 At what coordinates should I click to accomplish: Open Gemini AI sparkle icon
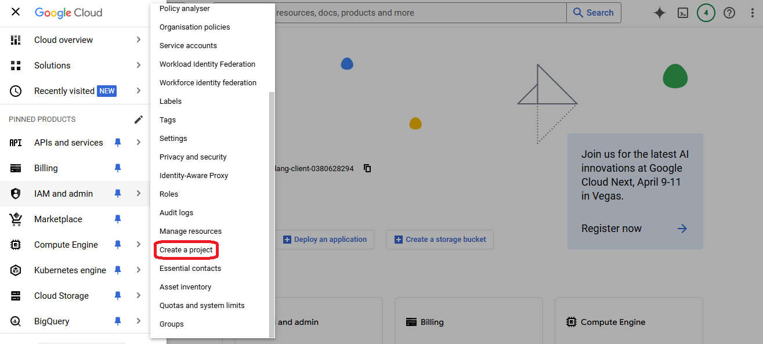(x=659, y=13)
